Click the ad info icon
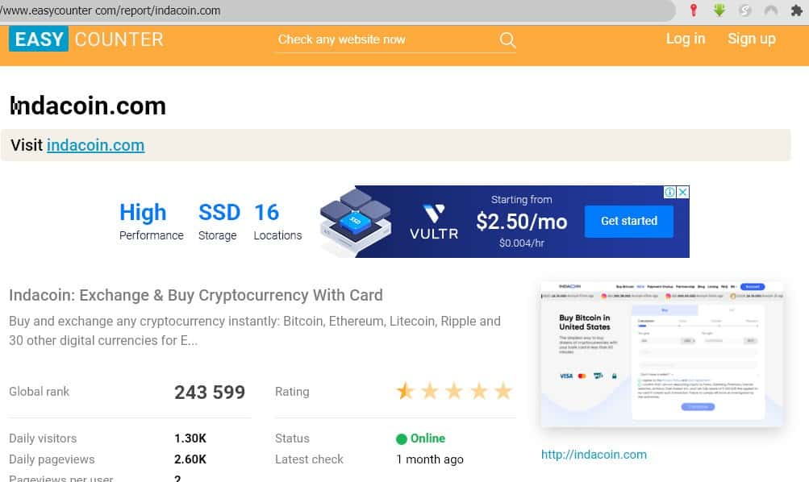This screenshot has height=482, width=809. coord(669,193)
